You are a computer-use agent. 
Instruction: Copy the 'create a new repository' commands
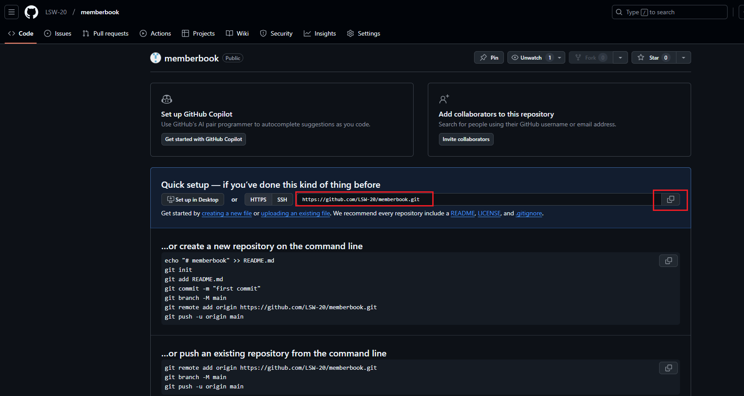click(668, 261)
